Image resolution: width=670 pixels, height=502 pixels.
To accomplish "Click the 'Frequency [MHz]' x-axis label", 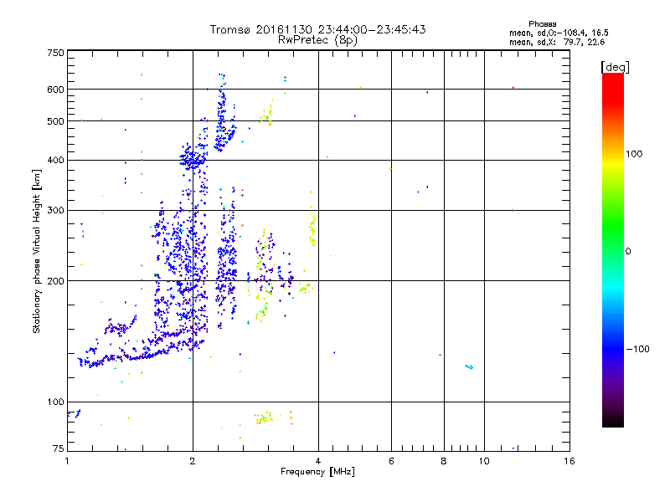I will [x=317, y=472].
